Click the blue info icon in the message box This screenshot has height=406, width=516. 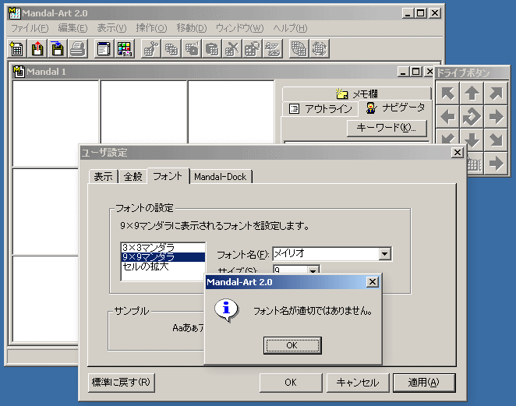(x=226, y=310)
